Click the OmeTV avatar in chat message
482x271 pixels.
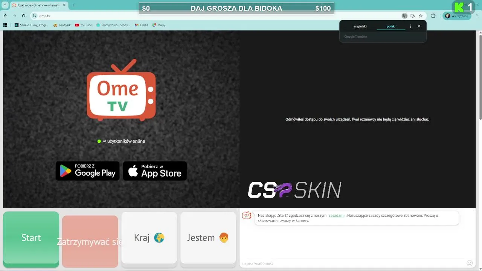click(247, 215)
